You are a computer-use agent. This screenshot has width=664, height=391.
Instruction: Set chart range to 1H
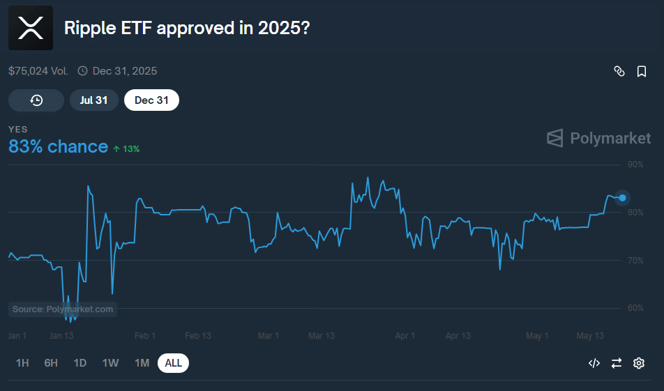pyautogui.click(x=22, y=363)
